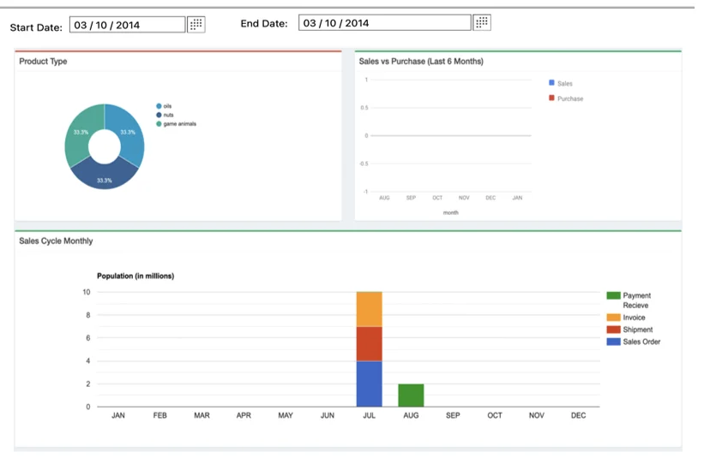The image size is (710, 464).
Task: Toggle the nuts legend entry
Action: tap(167, 115)
